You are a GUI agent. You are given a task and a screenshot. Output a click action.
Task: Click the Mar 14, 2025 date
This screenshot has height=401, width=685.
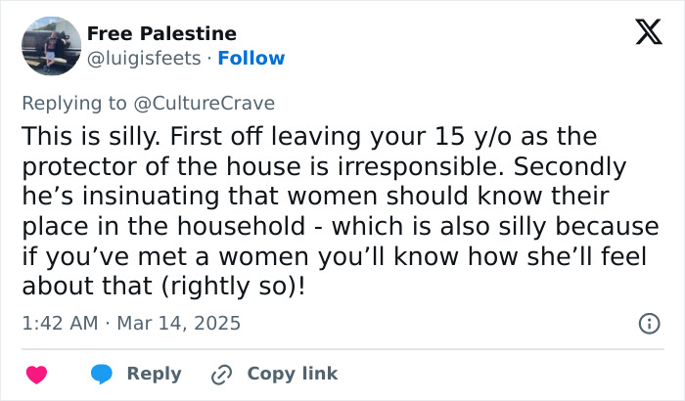pos(179,323)
